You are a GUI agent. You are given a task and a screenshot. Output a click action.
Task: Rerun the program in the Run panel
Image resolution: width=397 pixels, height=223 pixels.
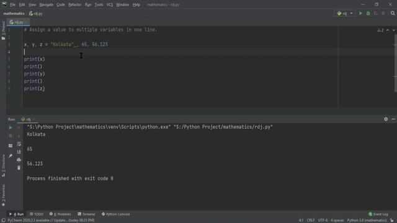pyautogui.click(x=11, y=128)
